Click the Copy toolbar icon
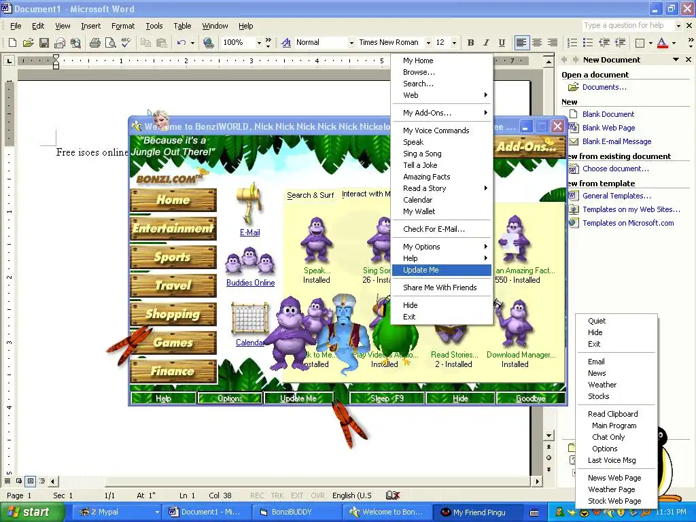696x522 pixels. 145,43
